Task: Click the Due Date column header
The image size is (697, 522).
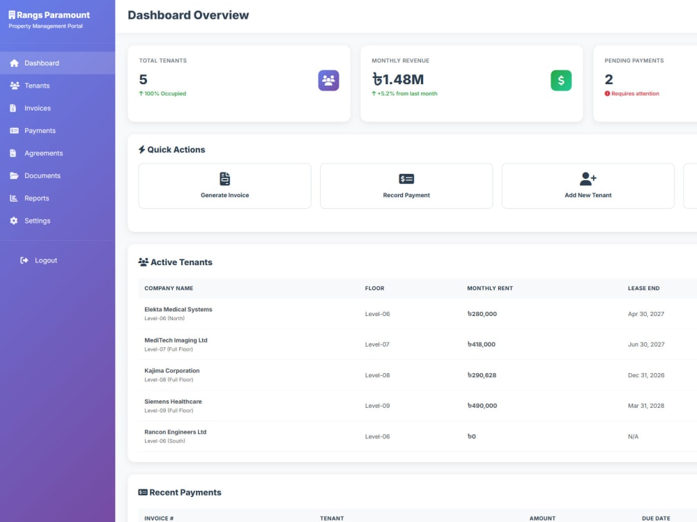Action: [x=656, y=518]
